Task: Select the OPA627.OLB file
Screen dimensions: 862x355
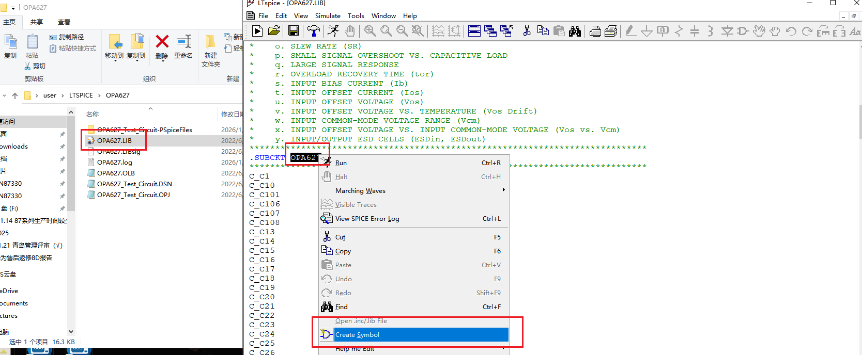Action: coord(116,173)
